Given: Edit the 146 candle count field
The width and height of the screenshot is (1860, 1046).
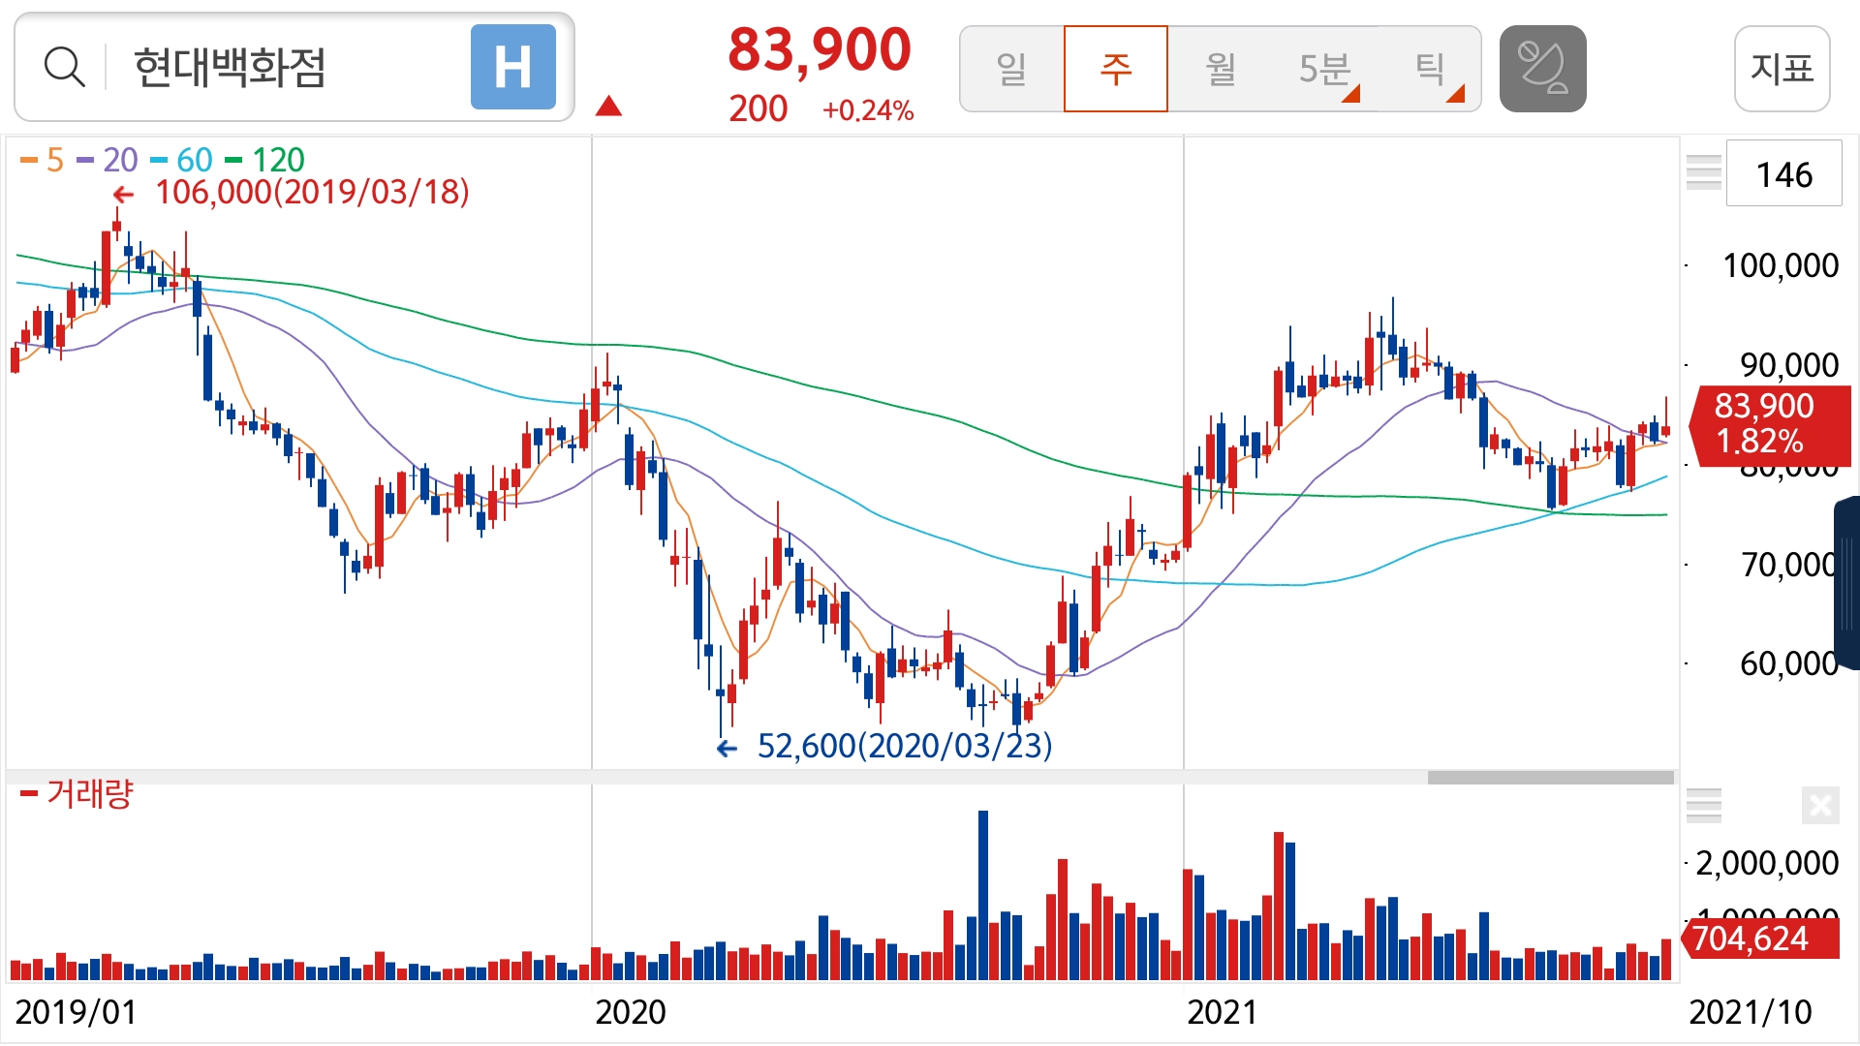Looking at the screenshot, I should 1783,174.
